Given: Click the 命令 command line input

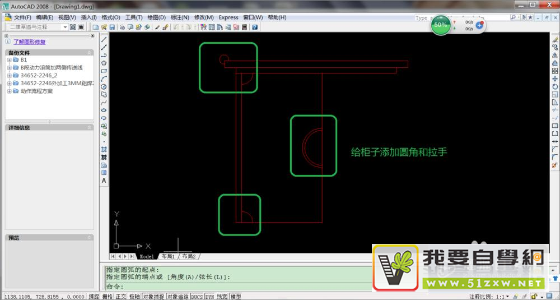Looking at the screenshot, I should (x=239, y=287).
